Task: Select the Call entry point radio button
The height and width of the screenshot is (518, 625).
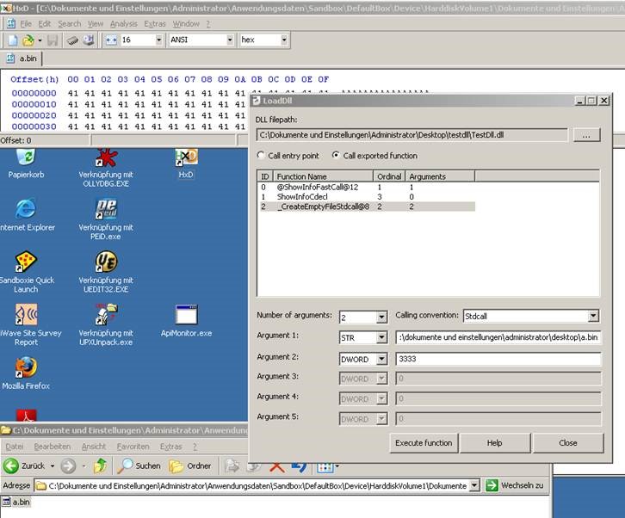Action: click(261, 156)
